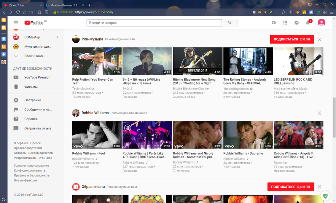The image size is (336, 203).
Task: Play Ritchie Blackmore New Song 2018 thumbnail
Action: tap(197, 61)
